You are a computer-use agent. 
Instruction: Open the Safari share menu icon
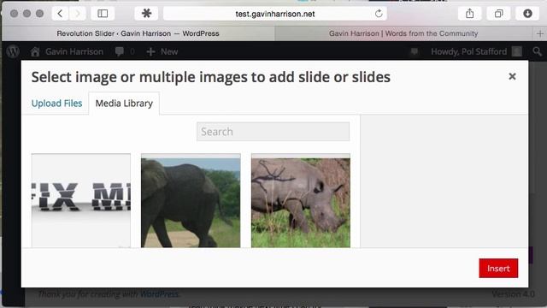coord(469,14)
